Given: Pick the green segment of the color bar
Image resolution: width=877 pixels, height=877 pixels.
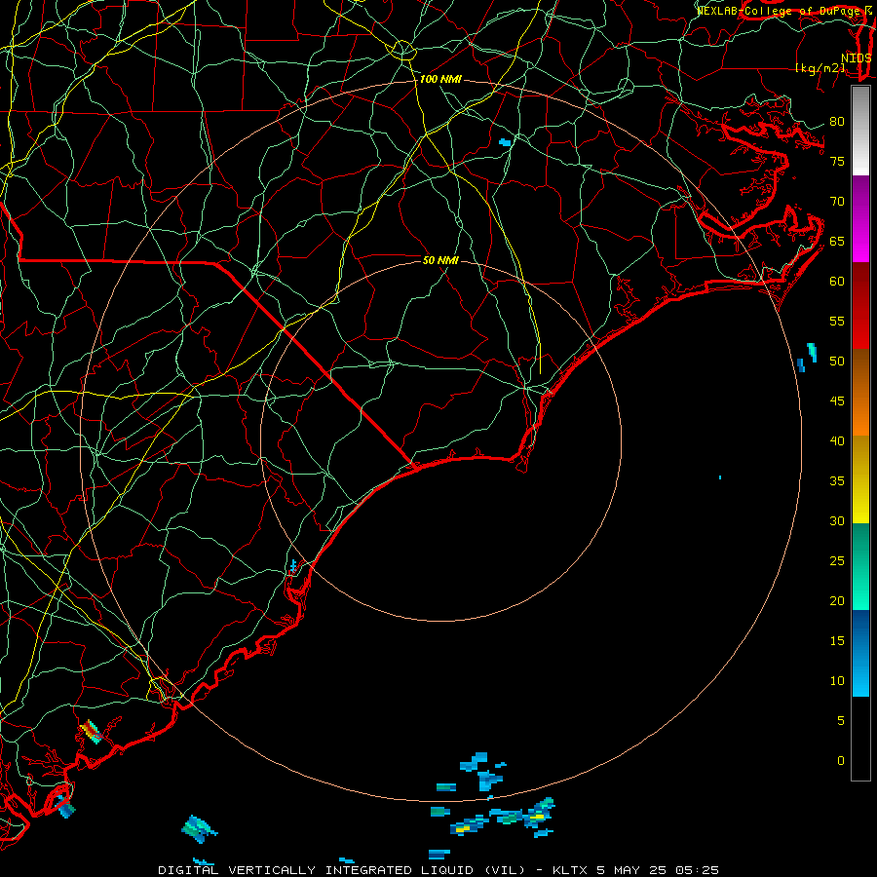Looking at the screenshot, I should pyautogui.click(x=860, y=566).
